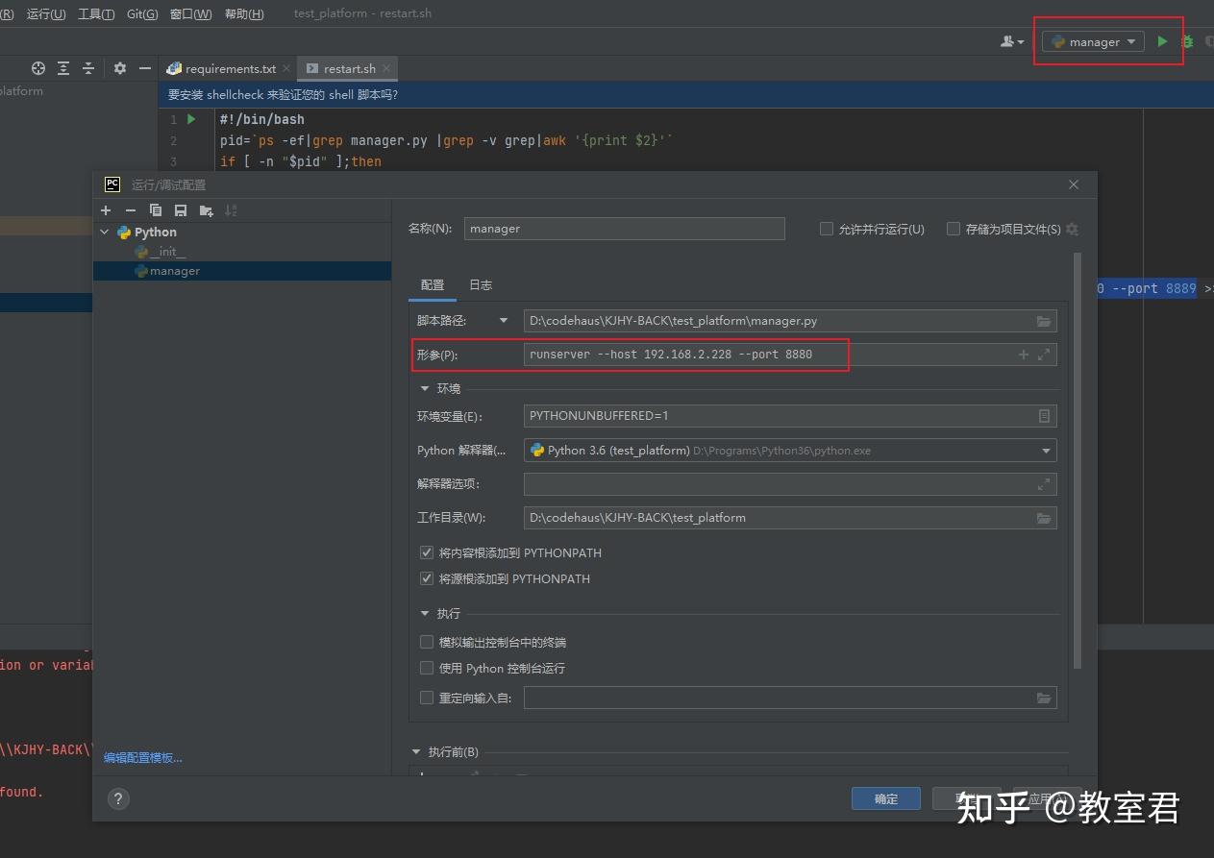Run the manager configuration
Viewport: 1214px width, 858px height.
pyautogui.click(x=1161, y=41)
